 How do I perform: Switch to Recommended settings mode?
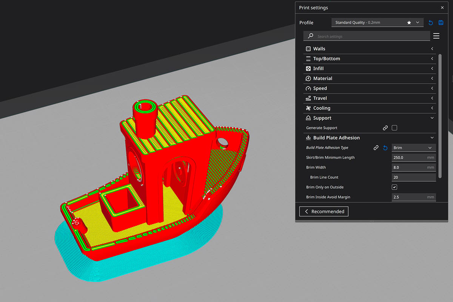point(324,211)
